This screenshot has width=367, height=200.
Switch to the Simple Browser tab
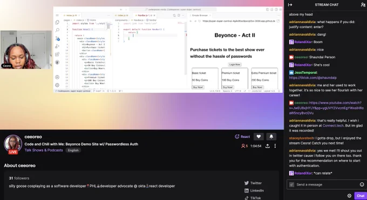pos(200,16)
